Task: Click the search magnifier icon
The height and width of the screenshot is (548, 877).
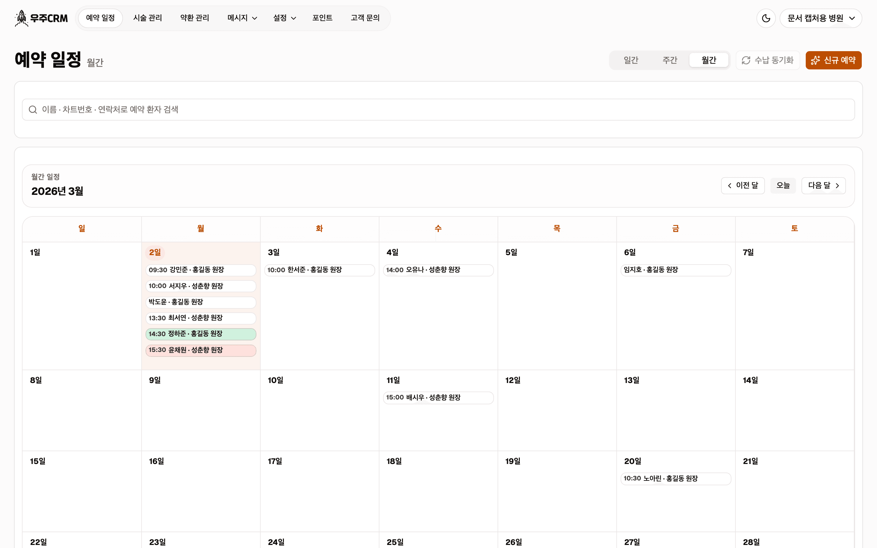Action: coord(33,110)
